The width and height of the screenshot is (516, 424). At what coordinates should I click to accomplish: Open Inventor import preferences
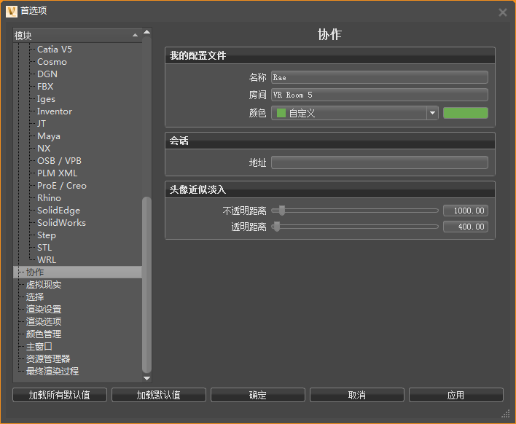[55, 111]
